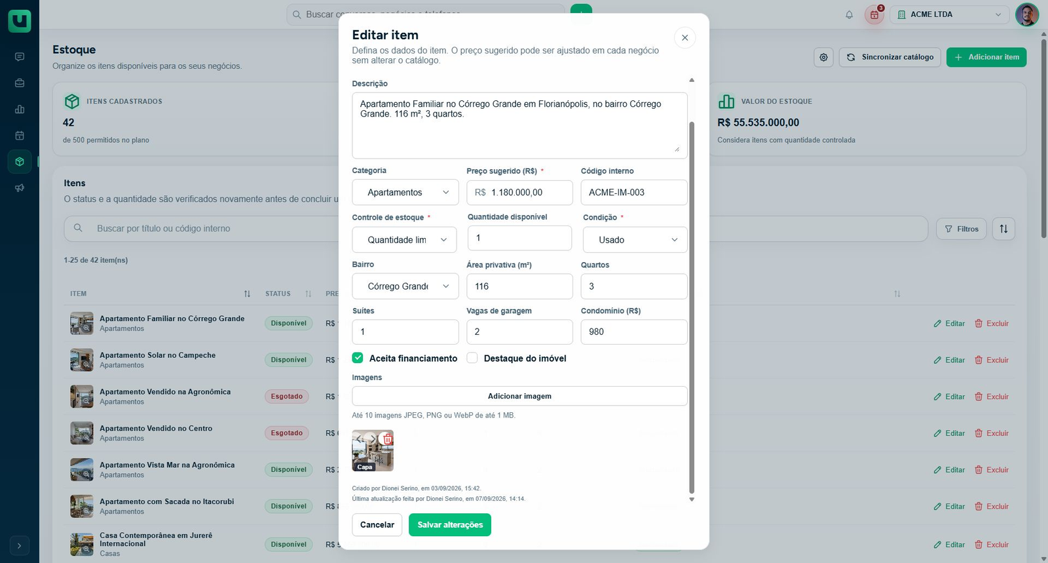Click the dialog scrollbar down arrow
The image size is (1048, 563).
692,499
